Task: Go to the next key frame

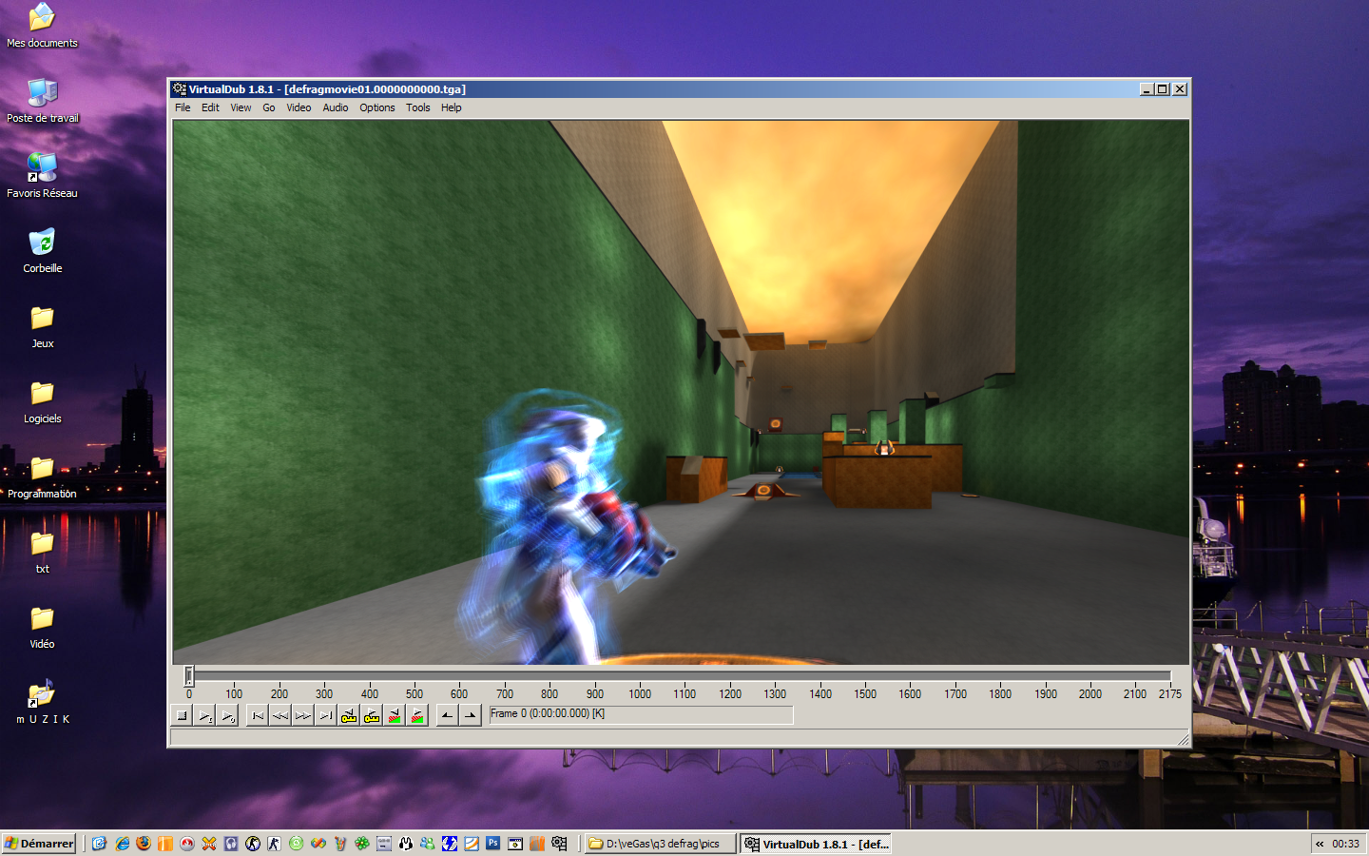Action: 371,715
